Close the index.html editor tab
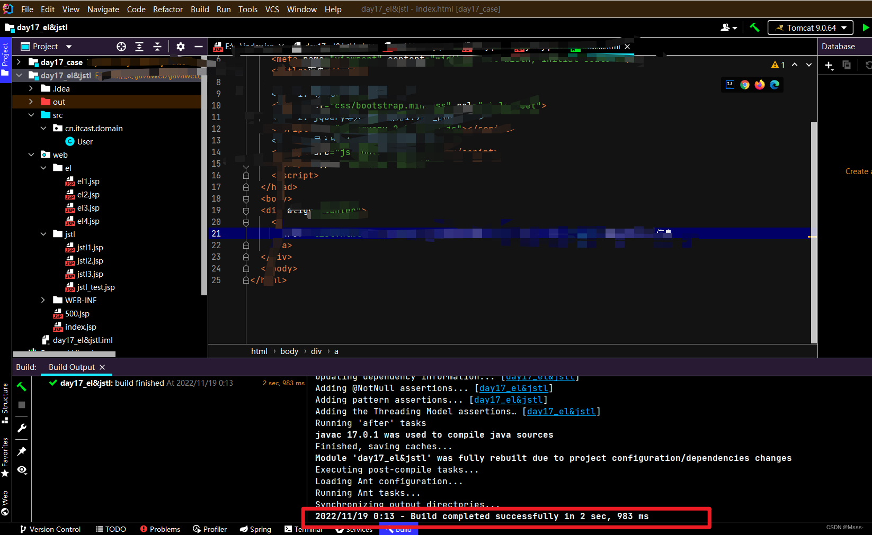 627,47
